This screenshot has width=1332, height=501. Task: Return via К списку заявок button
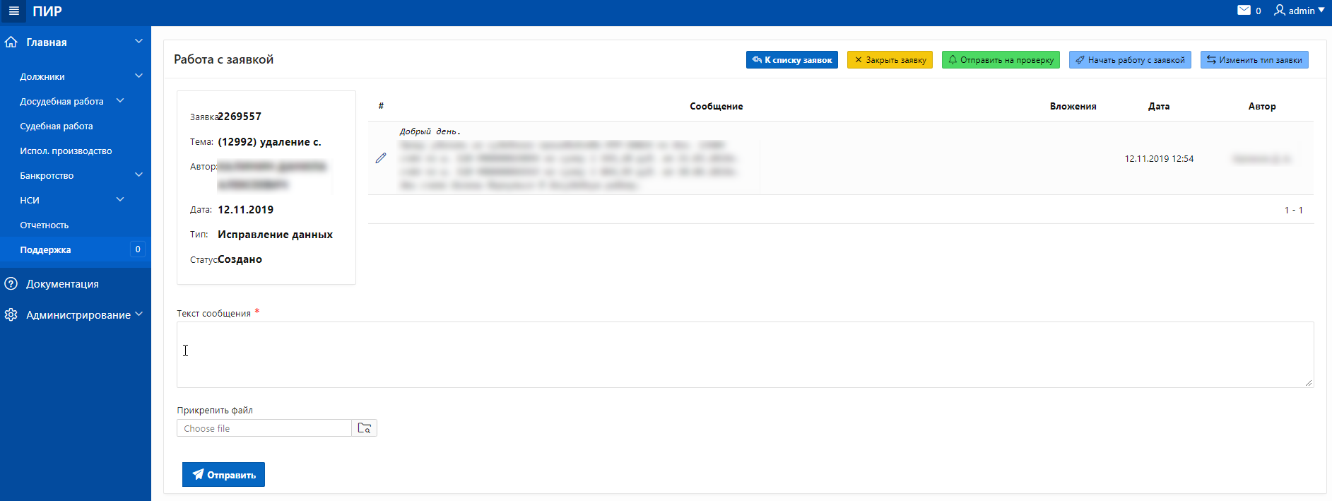coord(792,60)
